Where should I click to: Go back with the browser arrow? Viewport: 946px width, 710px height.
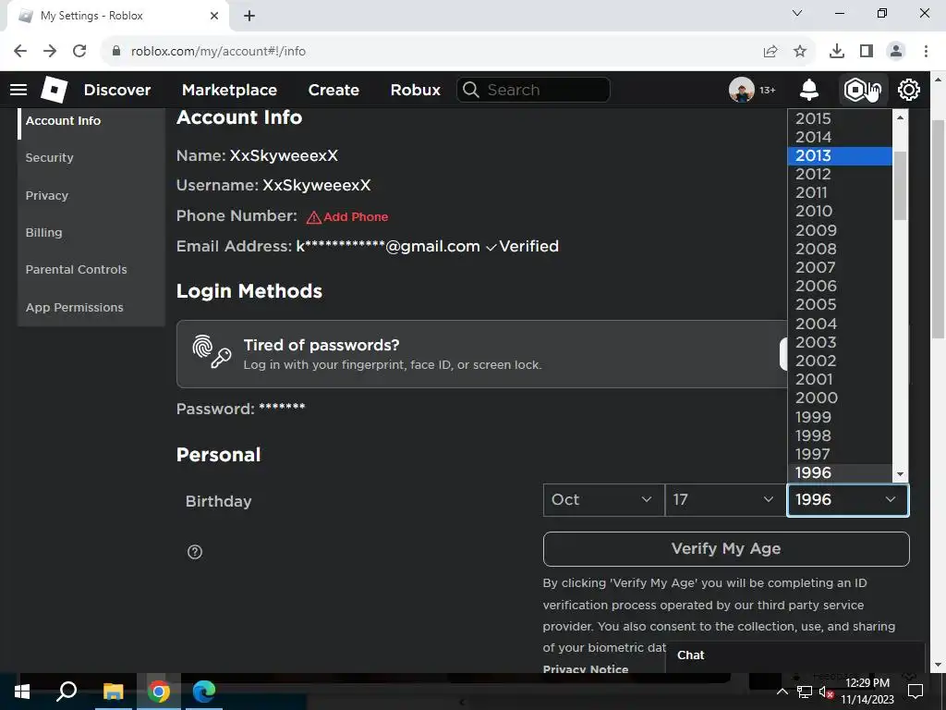[x=20, y=52]
